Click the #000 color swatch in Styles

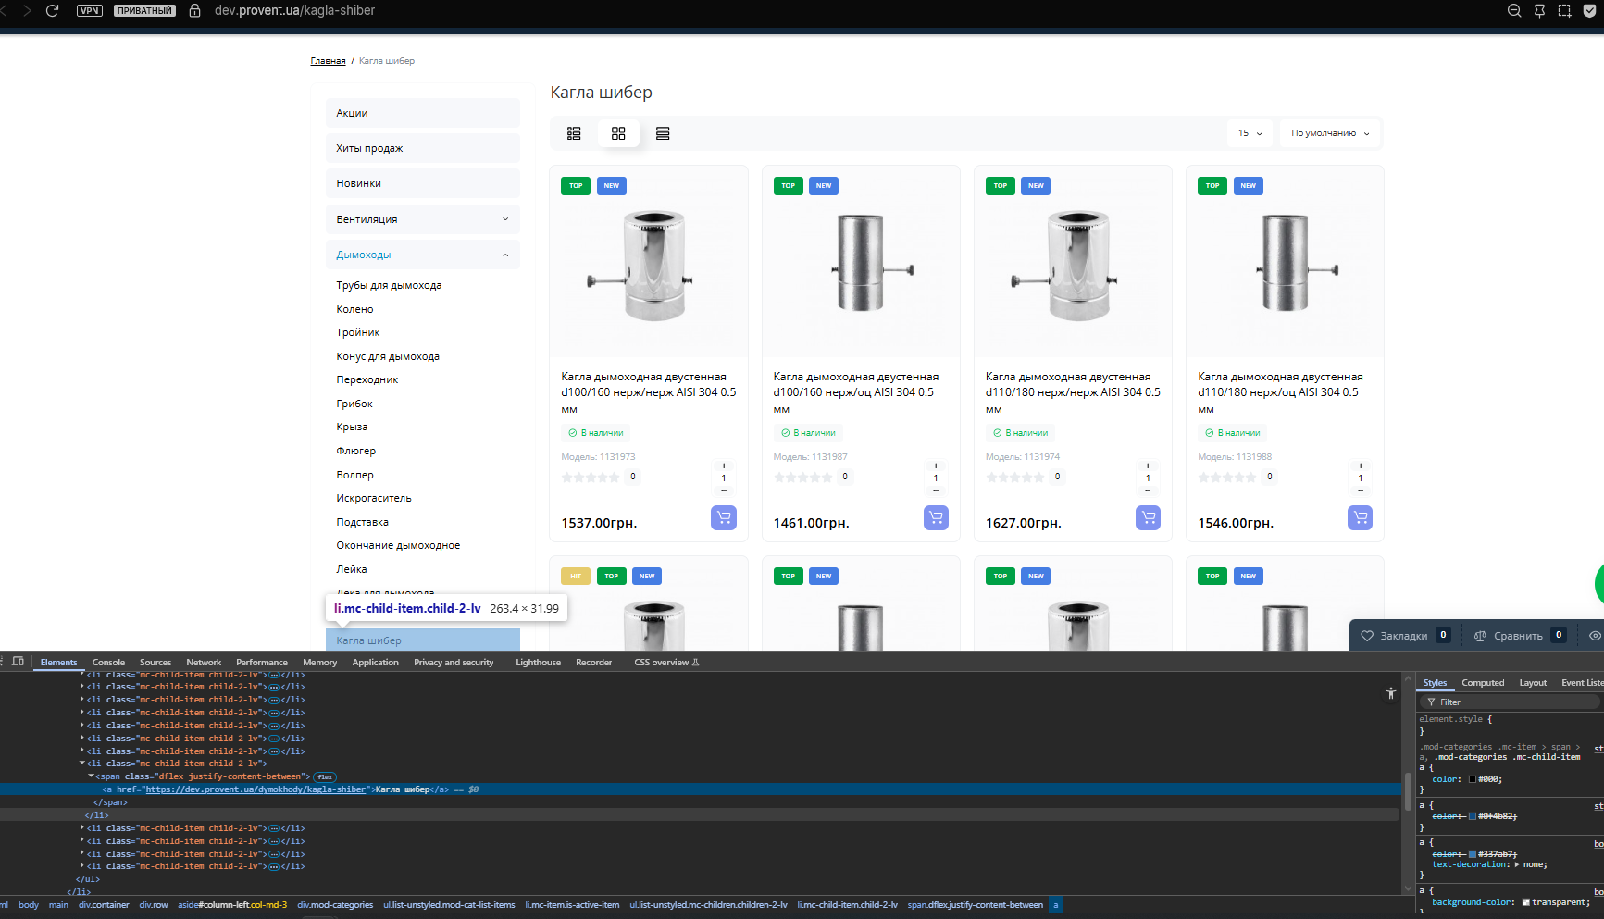coord(1473,779)
